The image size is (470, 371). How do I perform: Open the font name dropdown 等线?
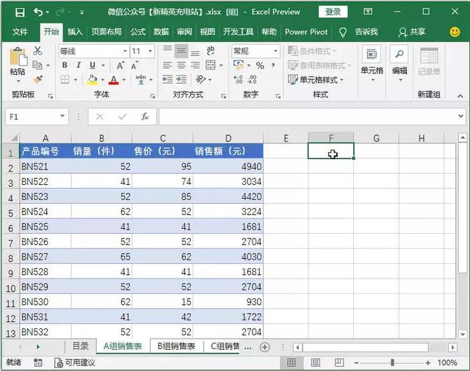point(125,51)
